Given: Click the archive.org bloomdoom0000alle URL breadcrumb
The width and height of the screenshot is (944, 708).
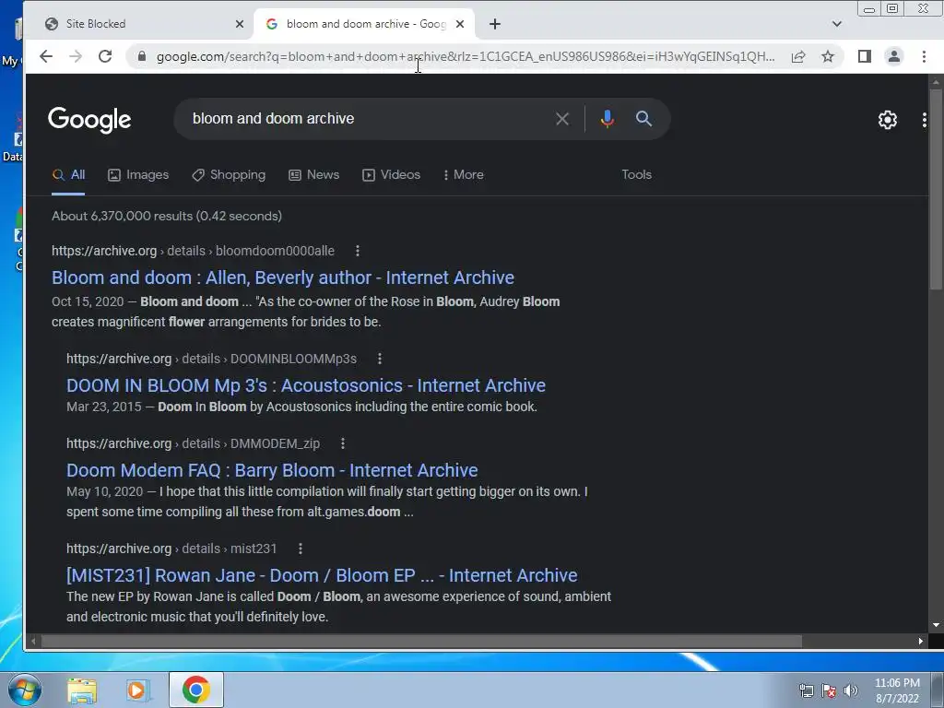Looking at the screenshot, I should pyautogui.click(x=193, y=251).
